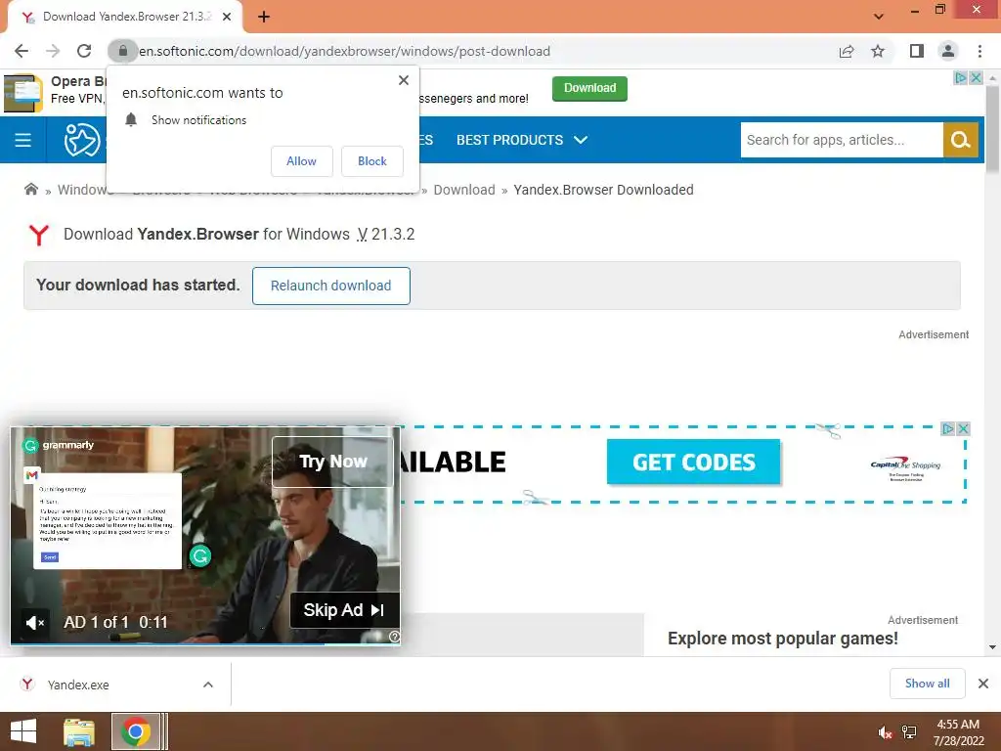This screenshot has height=751, width=1001.
Task: Open the downloaded Yandex.exe file
Action: pos(78,685)
